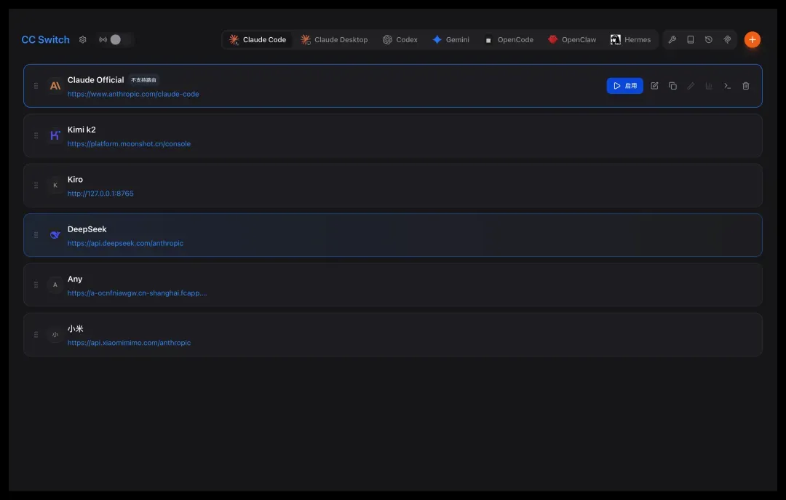
Task: Click the Kiro K avatar icon
Action: (x=55, y=185)
